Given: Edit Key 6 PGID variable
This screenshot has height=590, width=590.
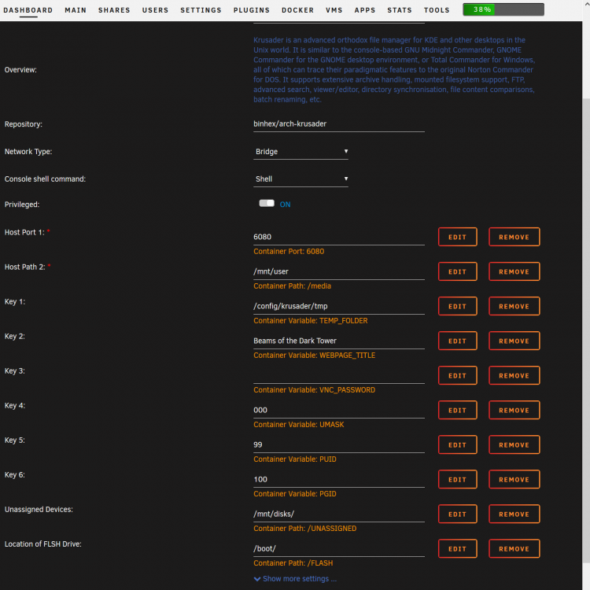Looking at the screenshot, I should tap(458, 479).
